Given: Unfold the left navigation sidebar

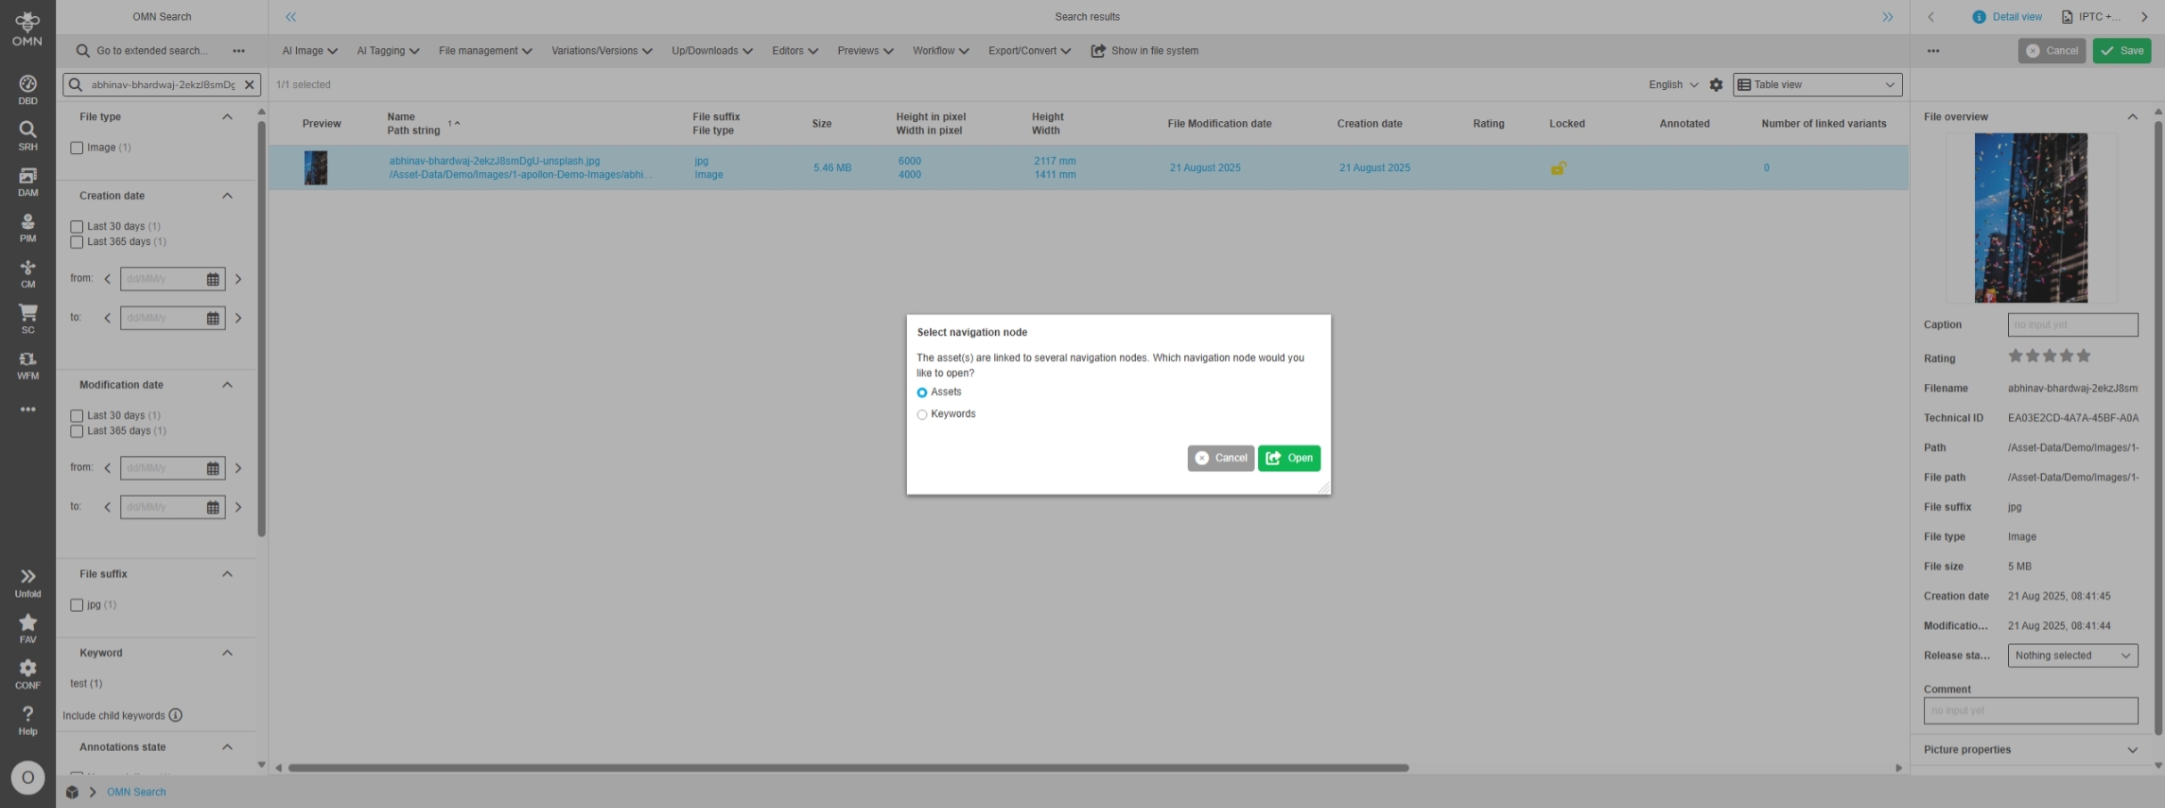Looking at the screenshot, I should tap(28, 584).
